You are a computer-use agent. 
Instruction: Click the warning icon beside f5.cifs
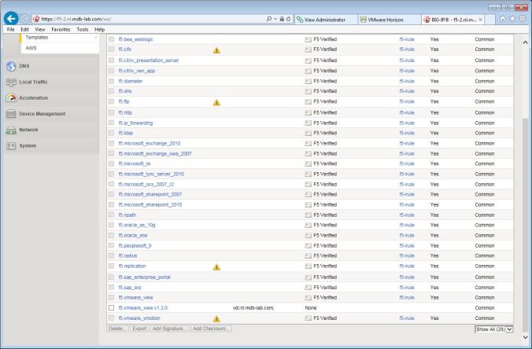tap(216, 50)
